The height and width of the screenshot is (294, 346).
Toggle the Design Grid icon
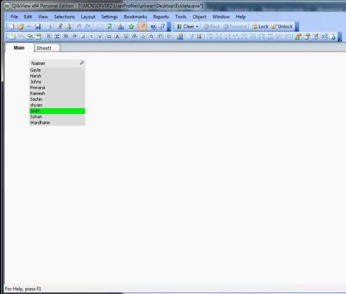199,37
